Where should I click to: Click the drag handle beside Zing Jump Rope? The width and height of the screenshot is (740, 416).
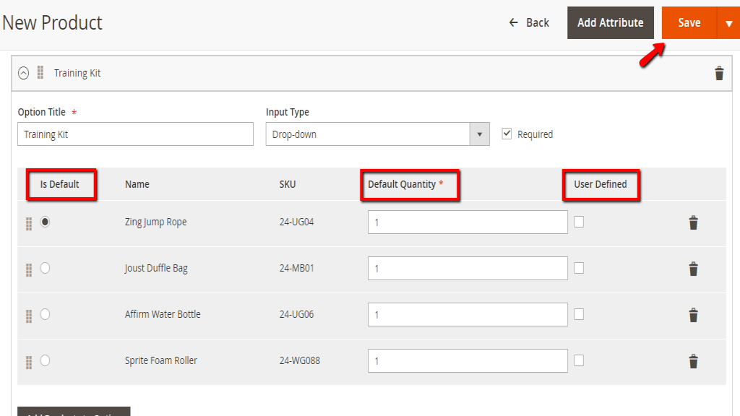pyautogui.click(x=29, y=223)
